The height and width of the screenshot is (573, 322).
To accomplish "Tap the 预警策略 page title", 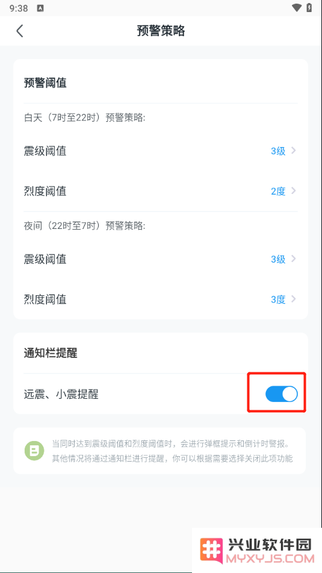I will [x=161, y=31].
